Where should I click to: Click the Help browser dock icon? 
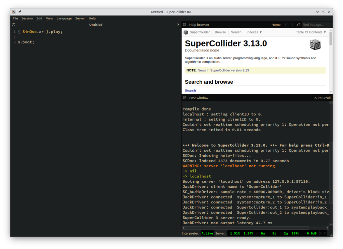(185, 25)
